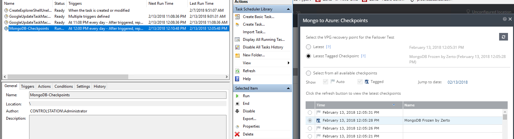514x139 pixels.
Task: Click the Create Task icon
Action: pos(237,24)
